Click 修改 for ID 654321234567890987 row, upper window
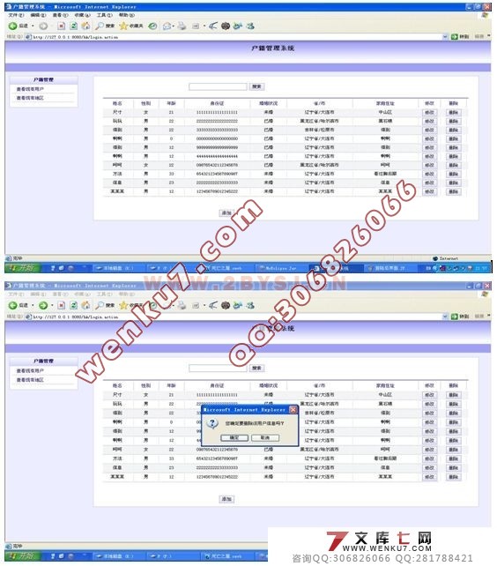 pyautogui.click(x=429, y=174)
